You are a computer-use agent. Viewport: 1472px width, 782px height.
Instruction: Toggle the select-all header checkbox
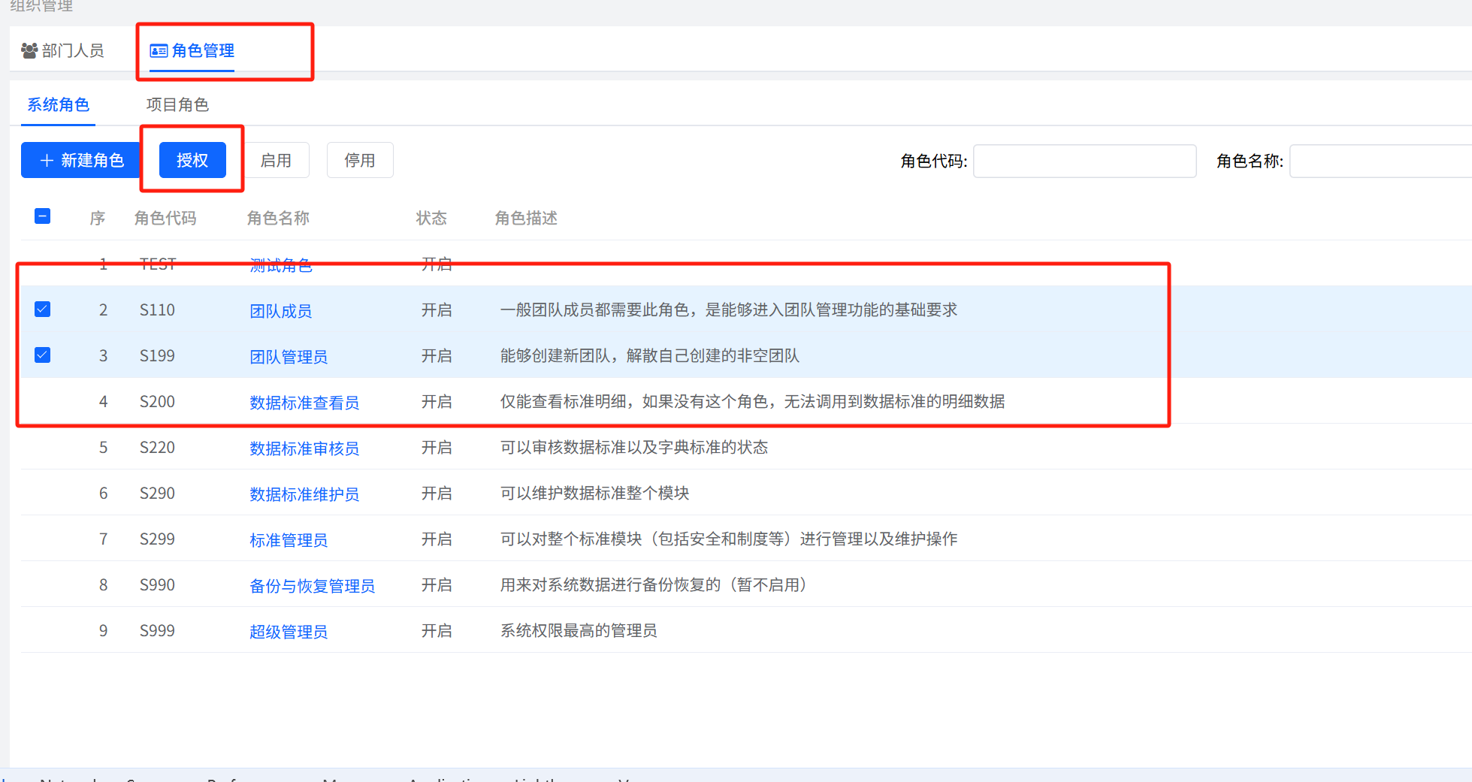pyautogui.click(x=43, y=216)
